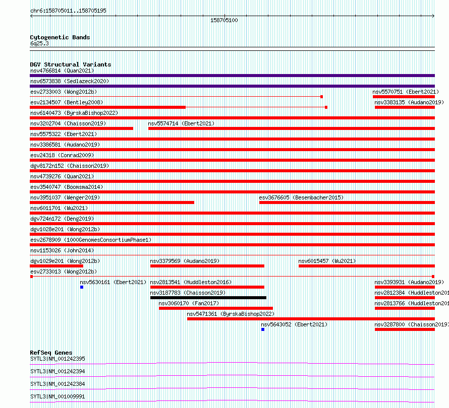This screenshot has height=408, width=449.
Task: Click the 158705100 ruler tick label
Action: tap(224, 20)
